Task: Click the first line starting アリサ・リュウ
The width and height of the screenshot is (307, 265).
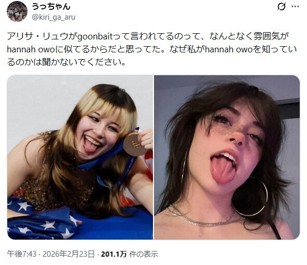Action: click(148, 37)
